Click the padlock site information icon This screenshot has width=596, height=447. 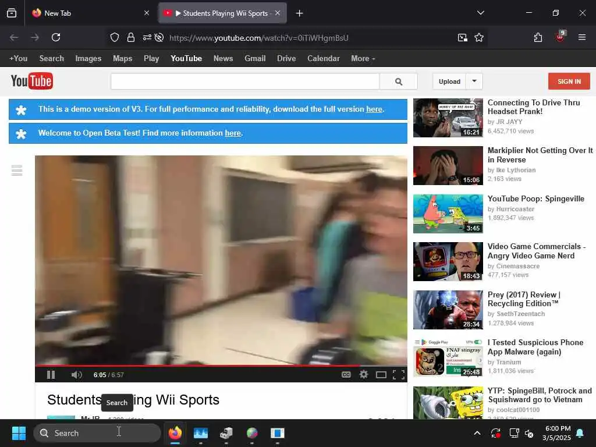coord(131,38)
